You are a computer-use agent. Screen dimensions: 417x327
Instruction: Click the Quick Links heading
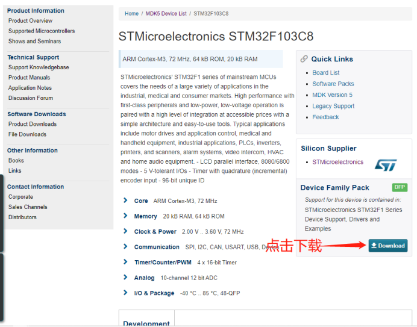[332, 59]
